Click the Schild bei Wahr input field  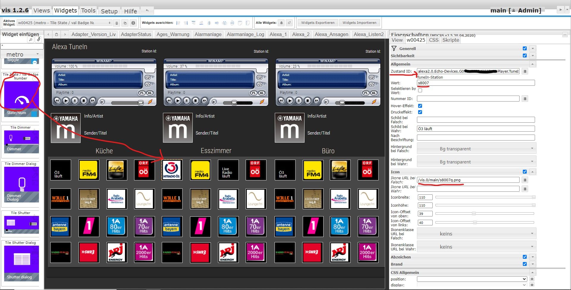(x=476, y=129)
